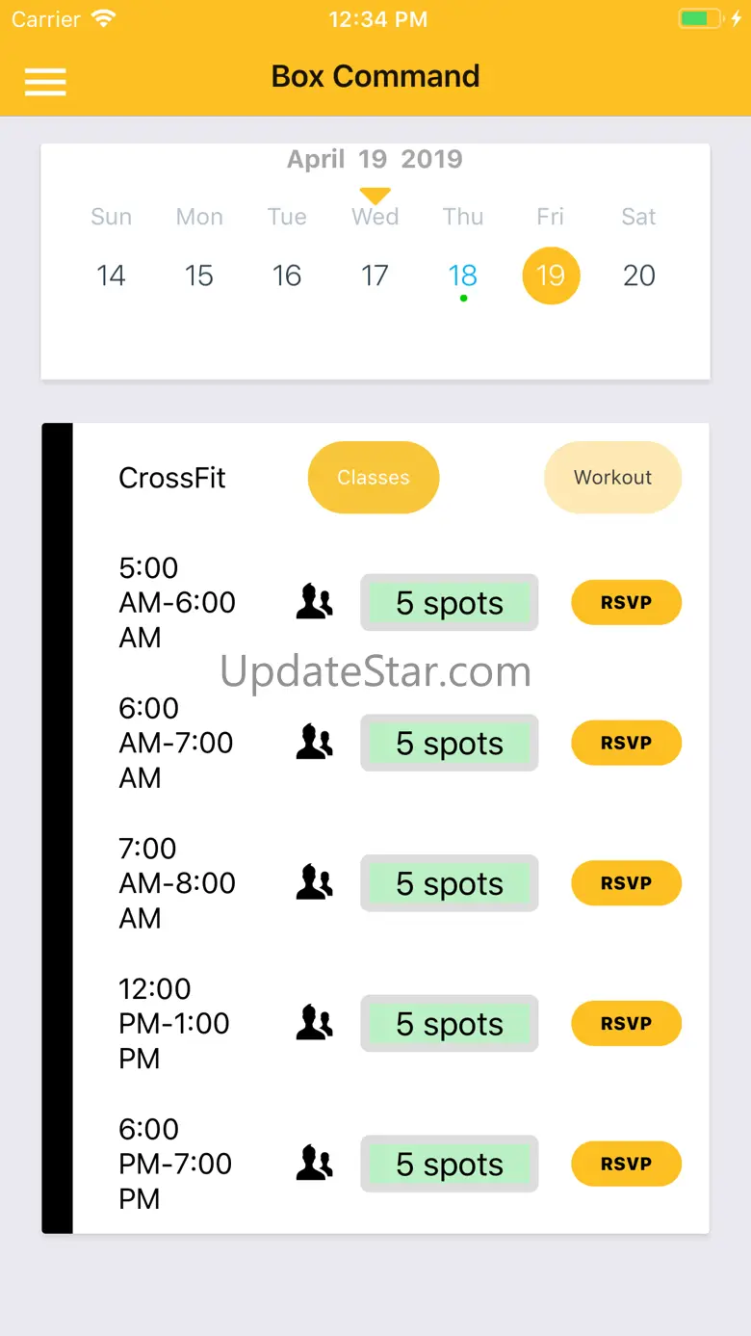Switch to the Workout tab
This screenshot has width=751, height=1336.
[612, 478]
